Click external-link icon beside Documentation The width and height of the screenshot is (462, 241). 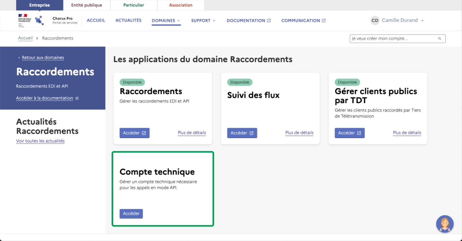[x=269, y=20]
